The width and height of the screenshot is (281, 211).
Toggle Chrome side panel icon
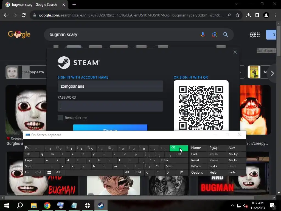tap(257, 15)
